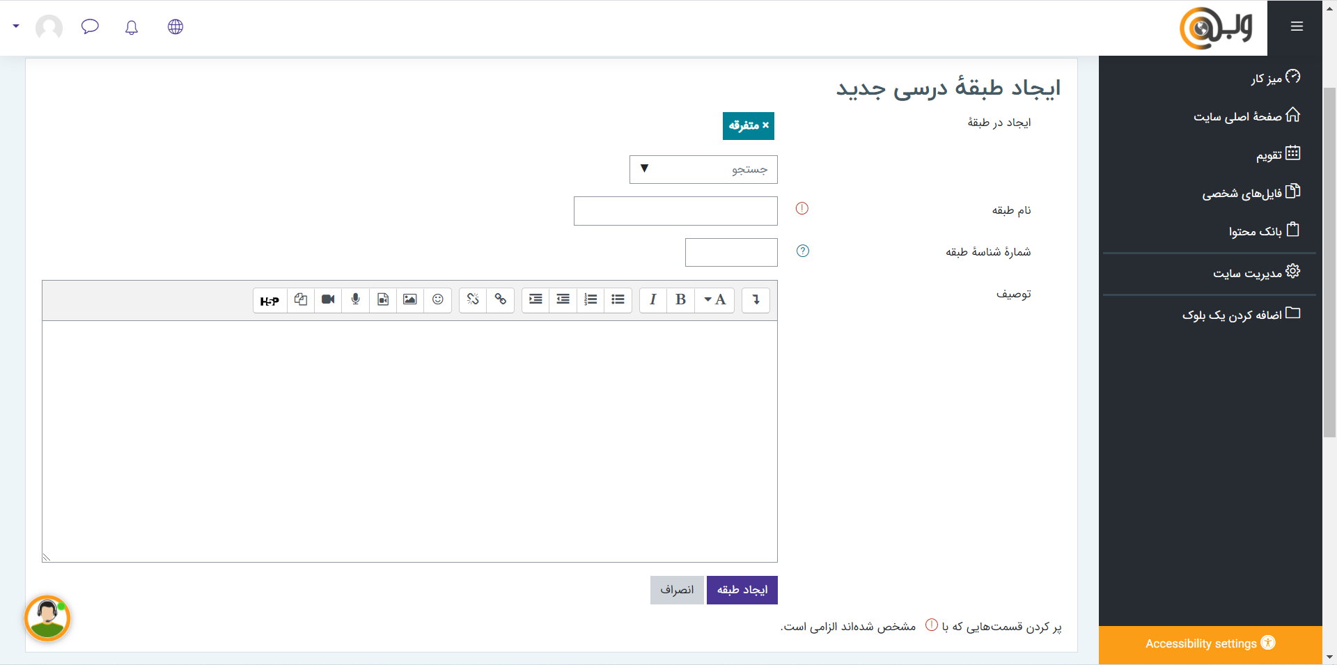Open user menu arrow beside avatar
The image size is (1337, 665).
point(16,26)
